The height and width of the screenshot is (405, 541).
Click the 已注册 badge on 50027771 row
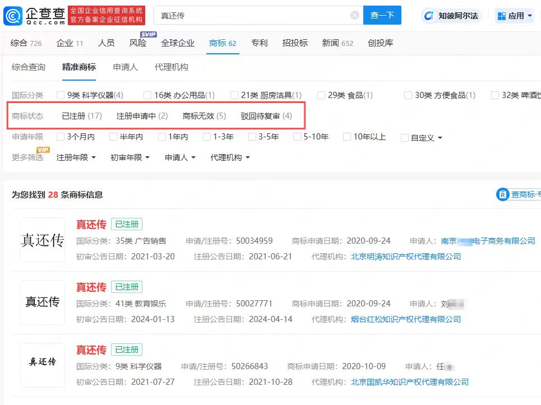(x=127, y=287)
